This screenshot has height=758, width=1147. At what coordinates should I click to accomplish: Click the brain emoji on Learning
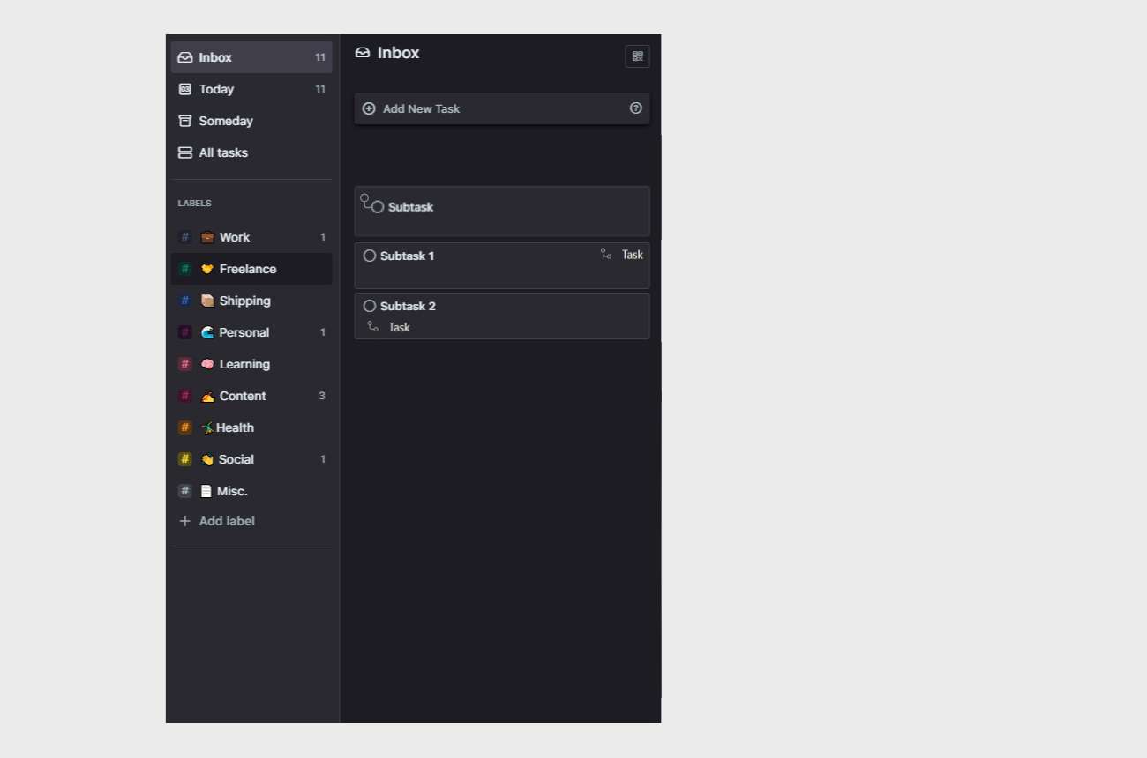[207, 364]
